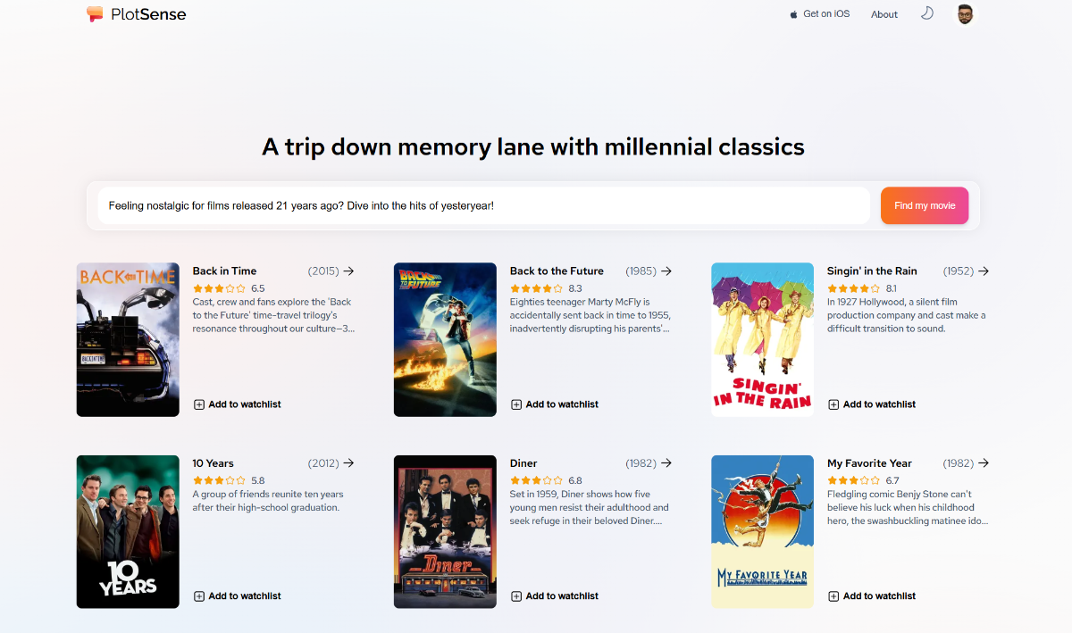Open Back in Time details arrow
1072x633 pixels.
[348, 271]
